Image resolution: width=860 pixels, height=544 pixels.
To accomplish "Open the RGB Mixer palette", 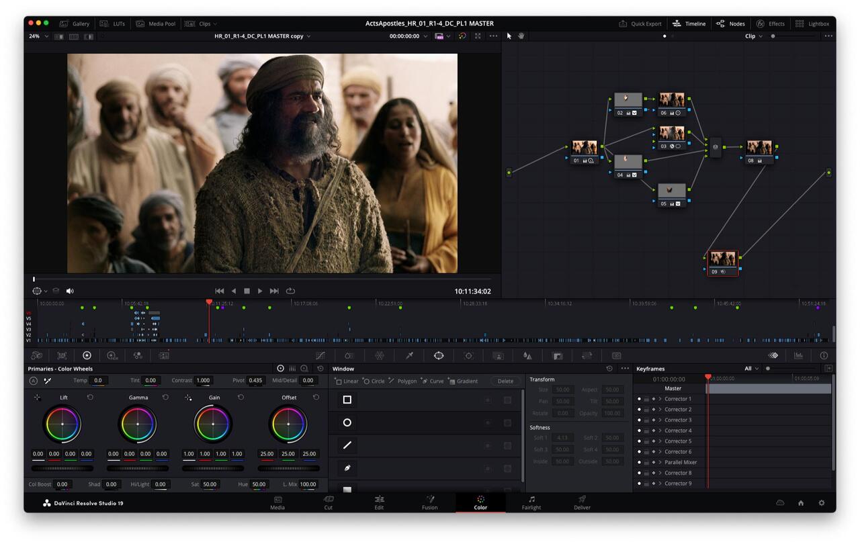I will click(x=138, y=355).
